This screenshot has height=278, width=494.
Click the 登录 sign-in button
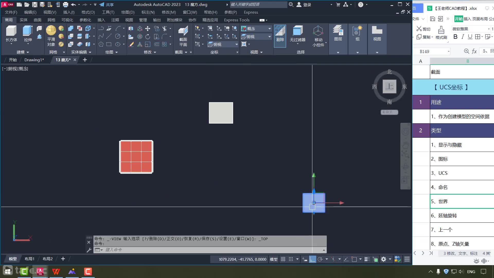pyautogui.click(x=304, y=4)
